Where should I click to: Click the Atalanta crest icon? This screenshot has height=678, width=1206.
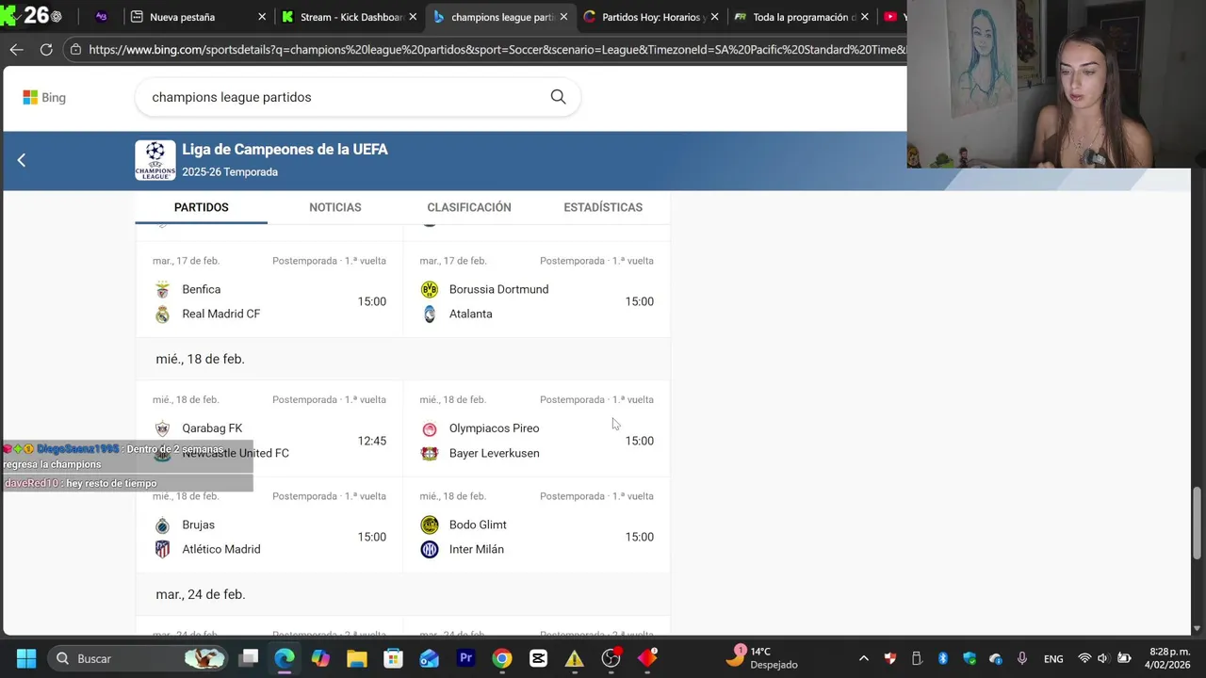[430, 314]
